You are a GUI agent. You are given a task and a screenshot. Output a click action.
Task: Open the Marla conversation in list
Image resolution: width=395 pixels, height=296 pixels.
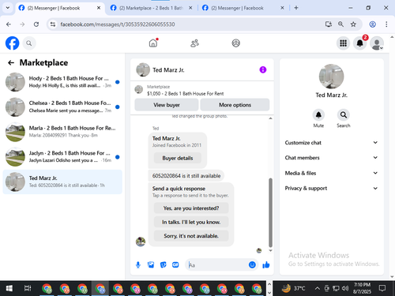coord(62,132)
